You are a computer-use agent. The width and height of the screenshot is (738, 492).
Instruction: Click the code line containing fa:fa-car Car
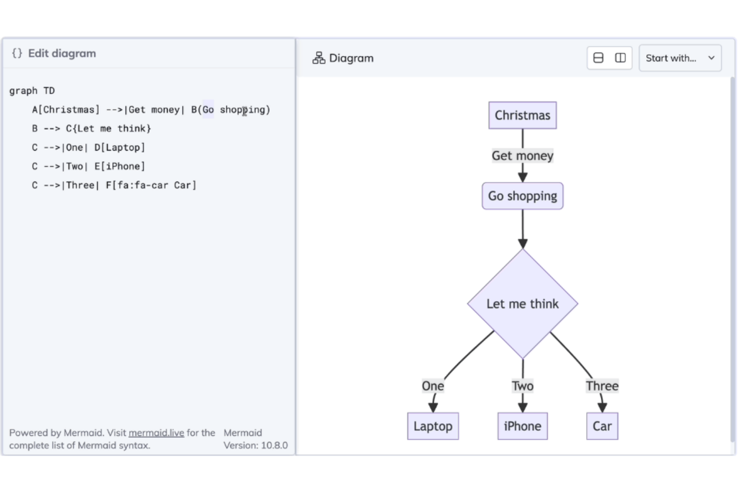click(x=114, y=185)
